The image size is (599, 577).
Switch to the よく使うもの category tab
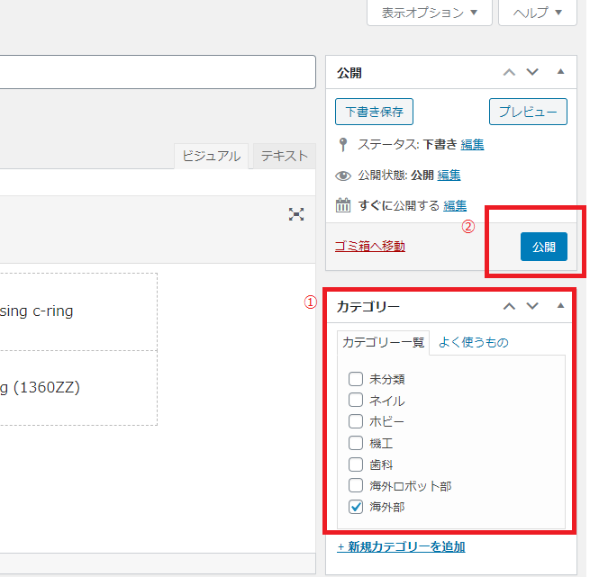[x=473, y=342]
